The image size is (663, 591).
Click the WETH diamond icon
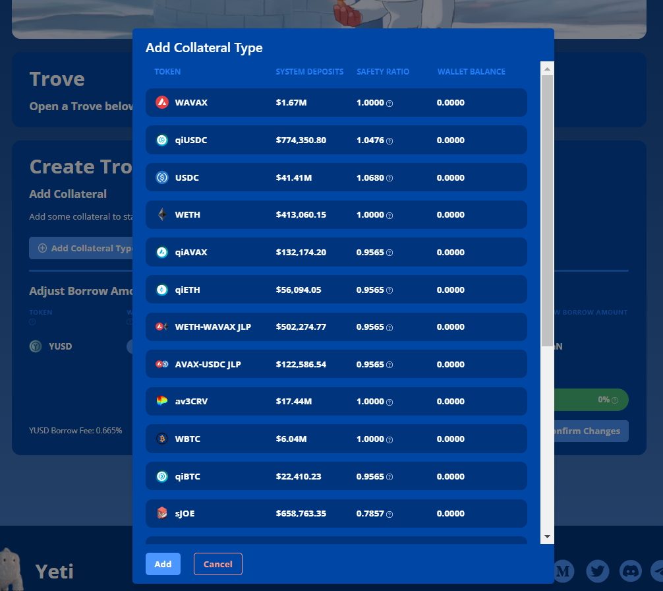click(x=162, y=215)
